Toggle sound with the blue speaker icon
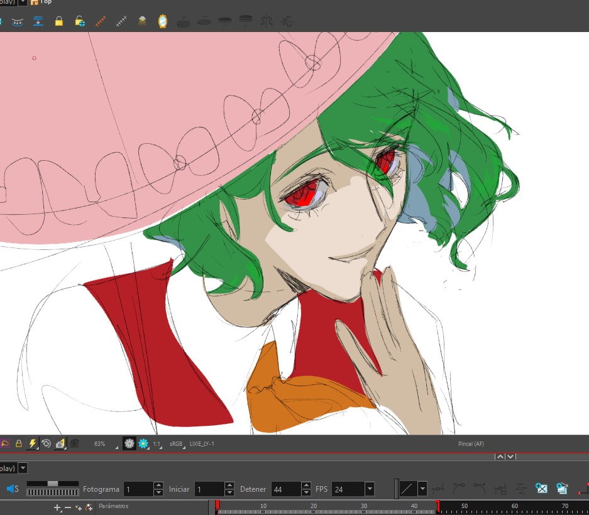 coord(11,489)
